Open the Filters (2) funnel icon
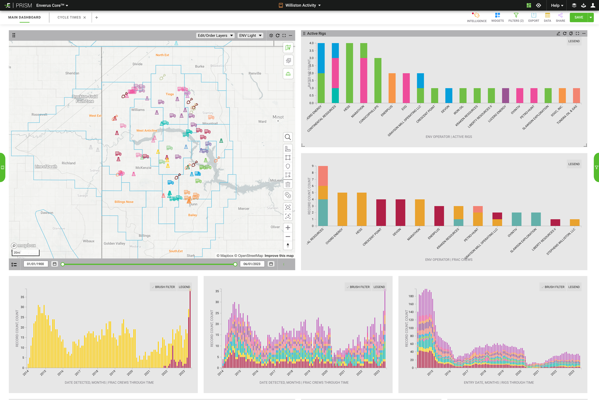599x400 pixels. click(516, 15)
